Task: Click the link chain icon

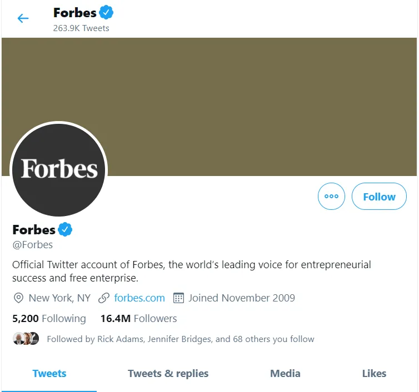Action: (103, 298)
